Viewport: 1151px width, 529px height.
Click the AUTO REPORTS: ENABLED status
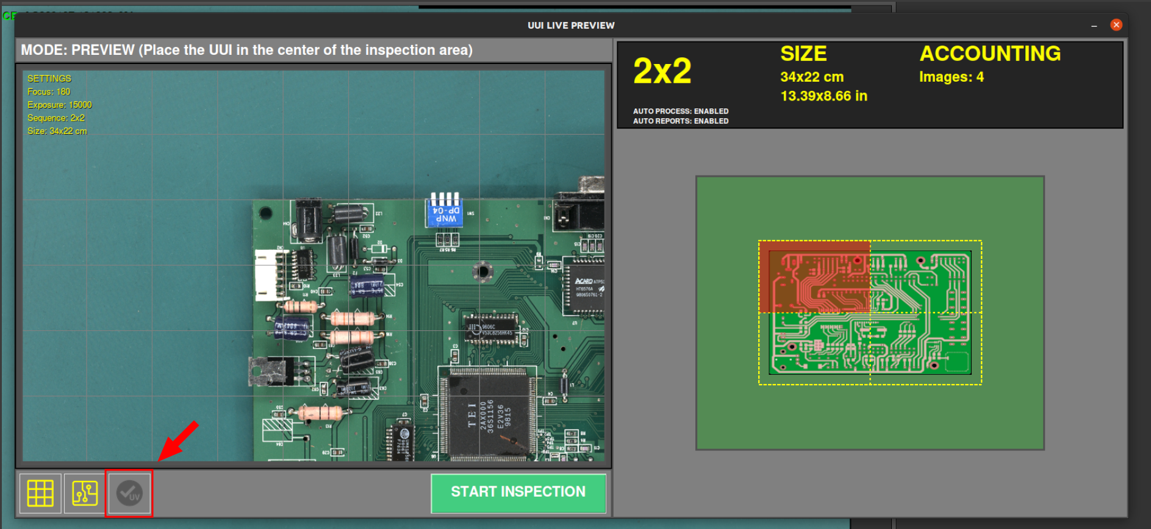[681, 121]
